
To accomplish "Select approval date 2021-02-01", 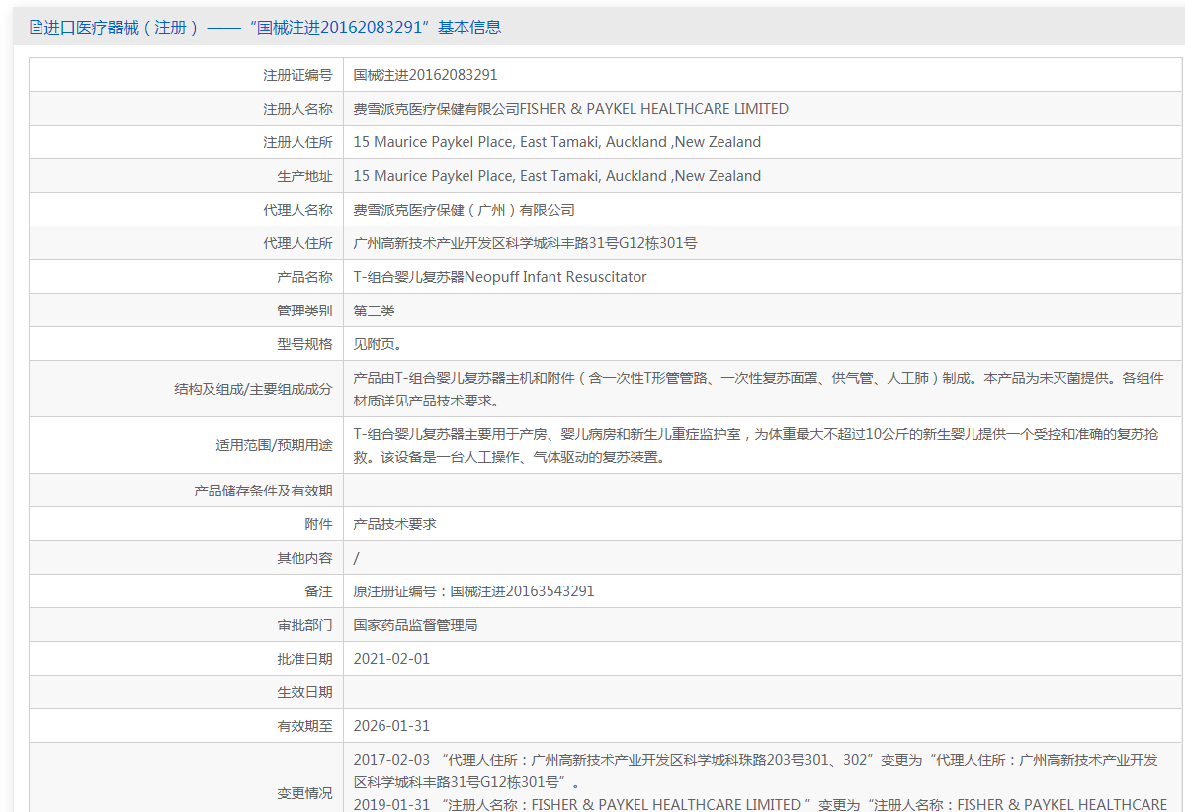I will point(391,659).
